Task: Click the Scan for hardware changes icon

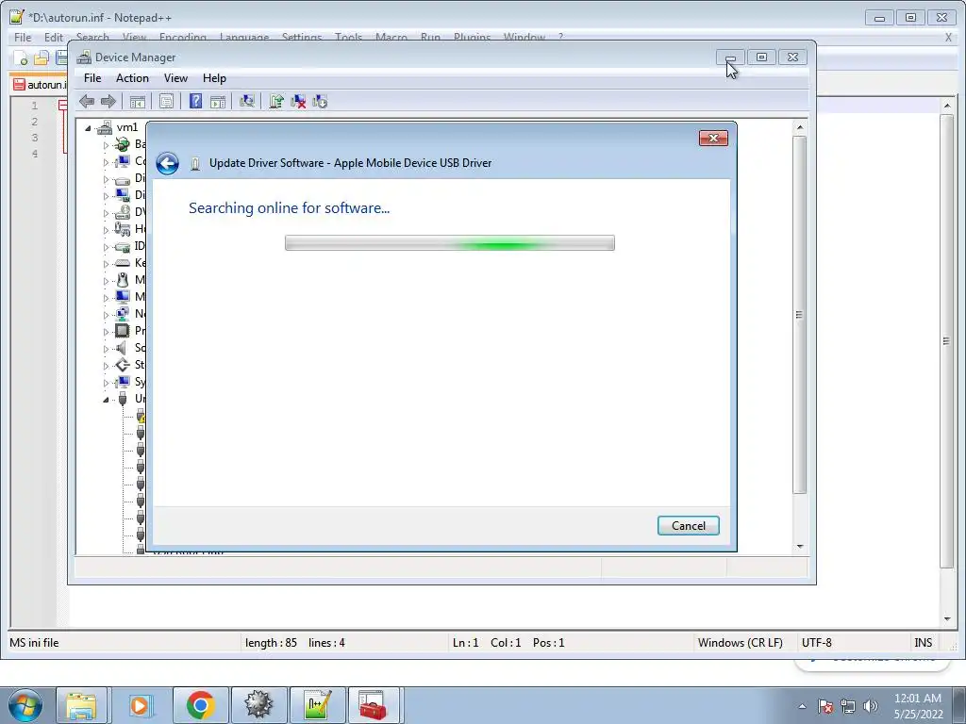Action: [247, 102]
